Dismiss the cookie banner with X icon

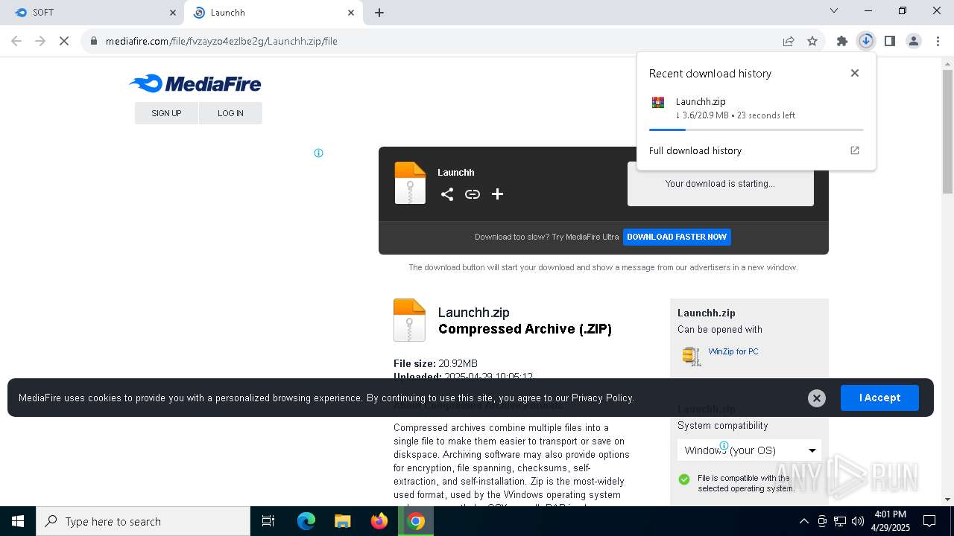pos(817,398)
